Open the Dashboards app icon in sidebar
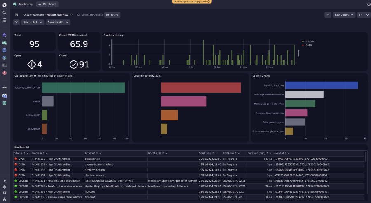Viewport: 371px width, 203px height. coord(4,43)
